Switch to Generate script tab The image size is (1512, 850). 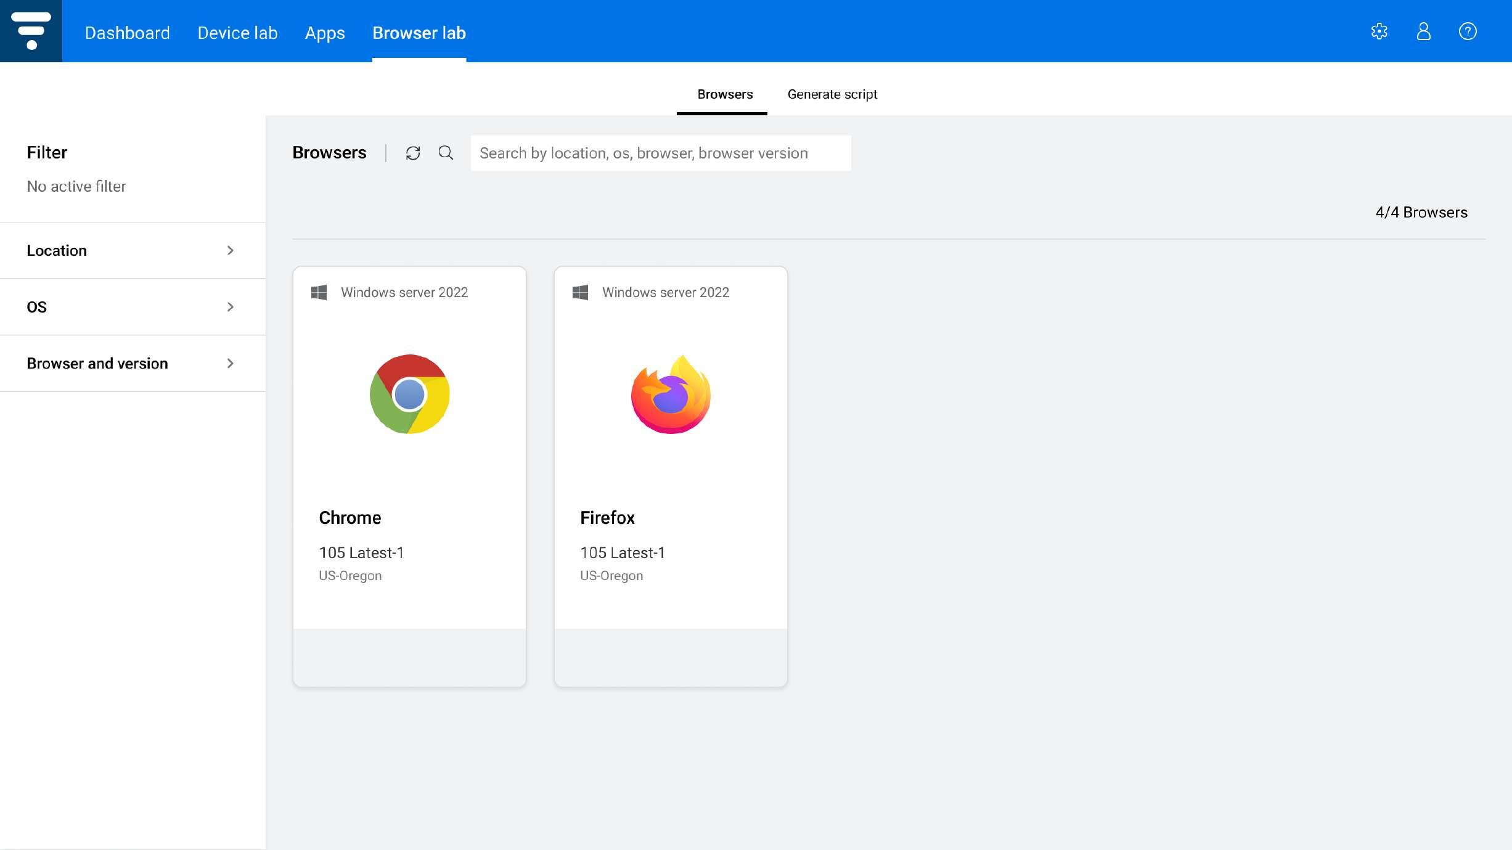pos(832,94)
